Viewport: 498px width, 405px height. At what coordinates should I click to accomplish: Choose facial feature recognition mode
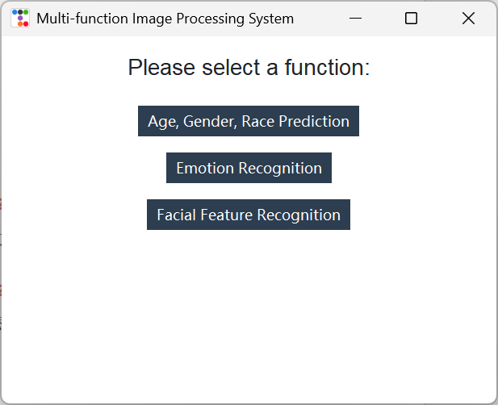pyautogui.click(x=248, y=215)
